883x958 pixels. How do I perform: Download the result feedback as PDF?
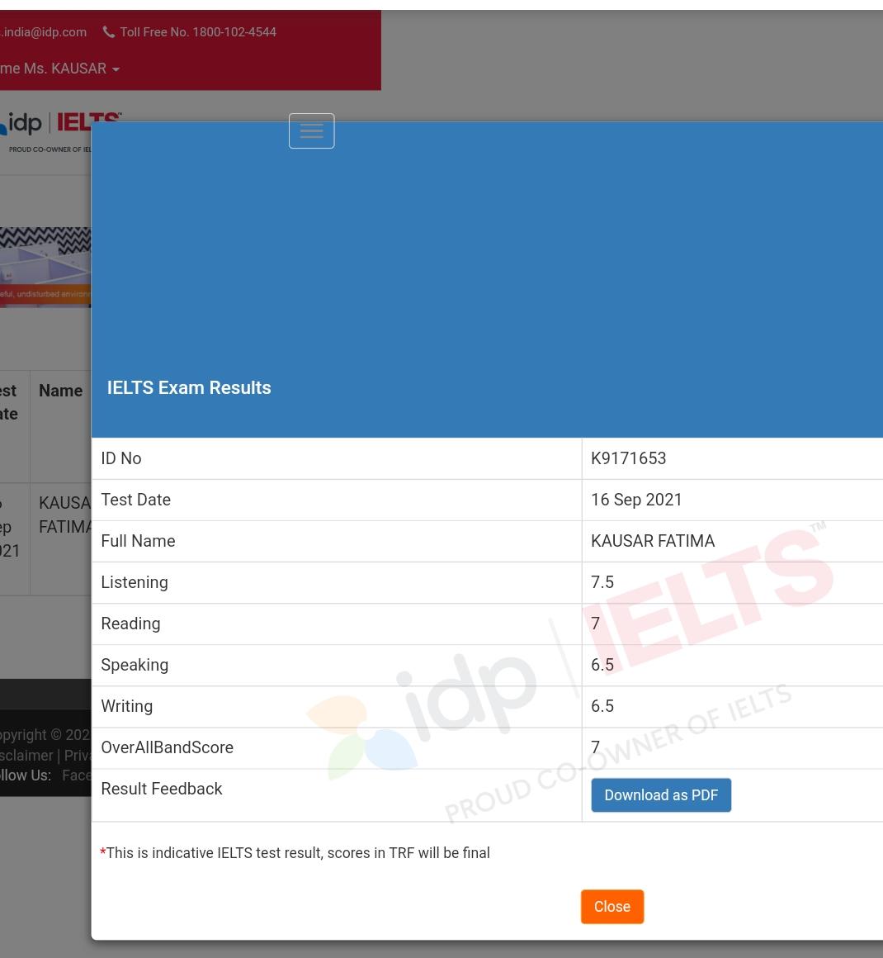pos(661,795)
